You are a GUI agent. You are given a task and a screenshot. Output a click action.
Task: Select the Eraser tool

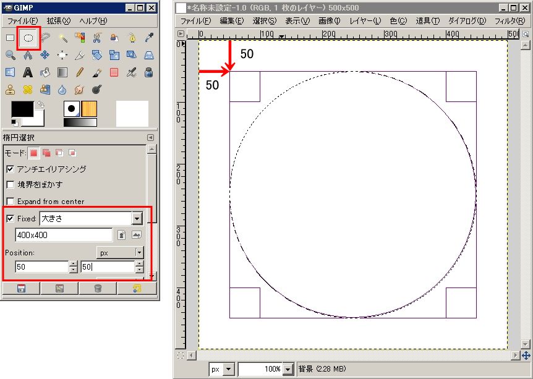coord(114,72)
